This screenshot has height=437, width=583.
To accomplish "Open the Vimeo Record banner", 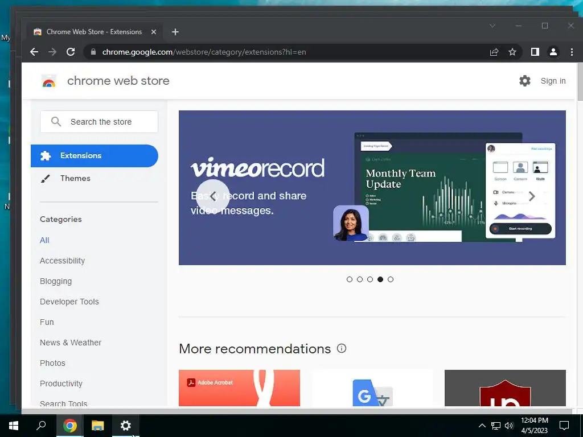I will [372, 188].
